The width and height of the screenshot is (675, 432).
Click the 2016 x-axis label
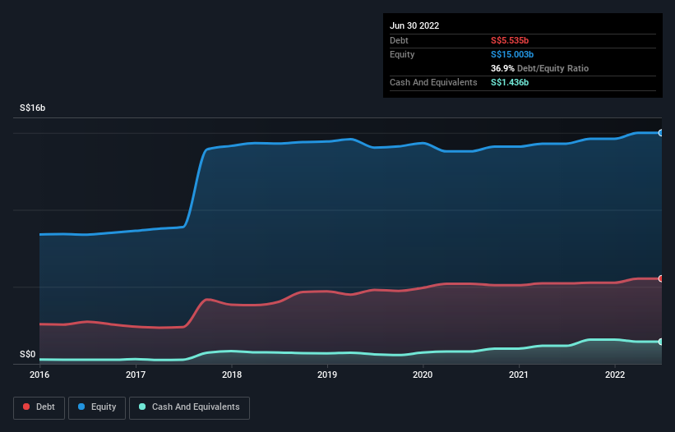point(39,375)
